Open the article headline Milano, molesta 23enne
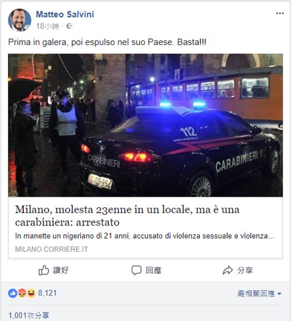This screenshot has height=321, width=291. point(127,216)
